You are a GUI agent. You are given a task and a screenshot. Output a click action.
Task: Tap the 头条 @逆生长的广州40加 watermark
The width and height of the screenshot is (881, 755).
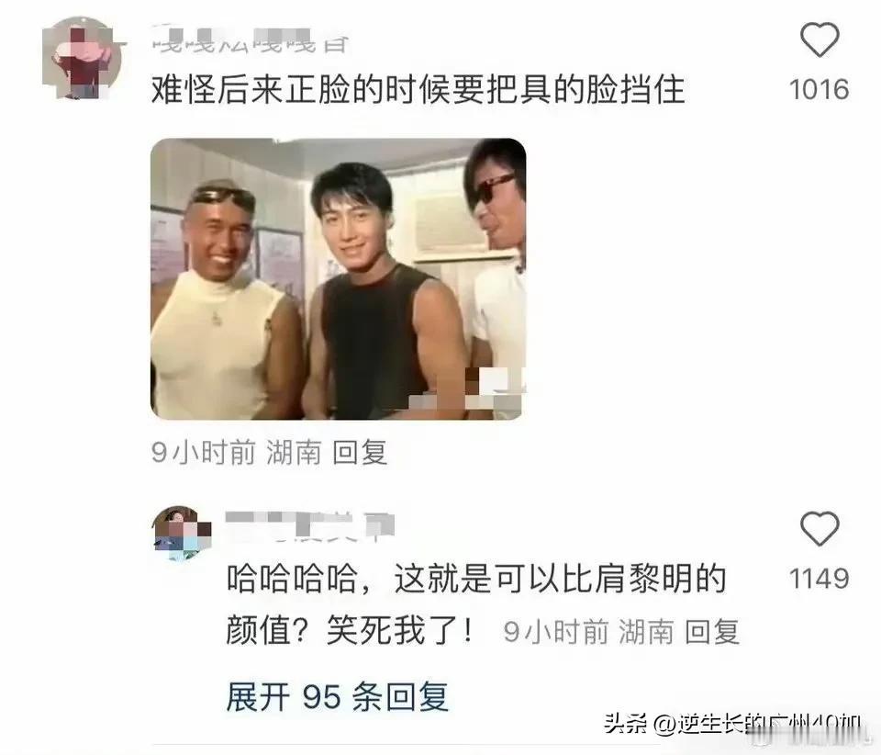(732, 724)
